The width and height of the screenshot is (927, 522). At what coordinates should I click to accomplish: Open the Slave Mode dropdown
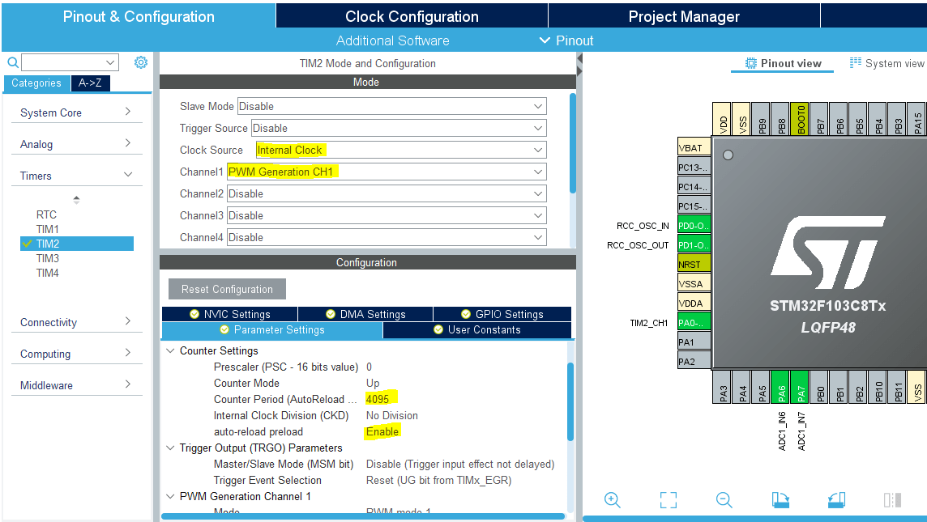coord(391,106)
